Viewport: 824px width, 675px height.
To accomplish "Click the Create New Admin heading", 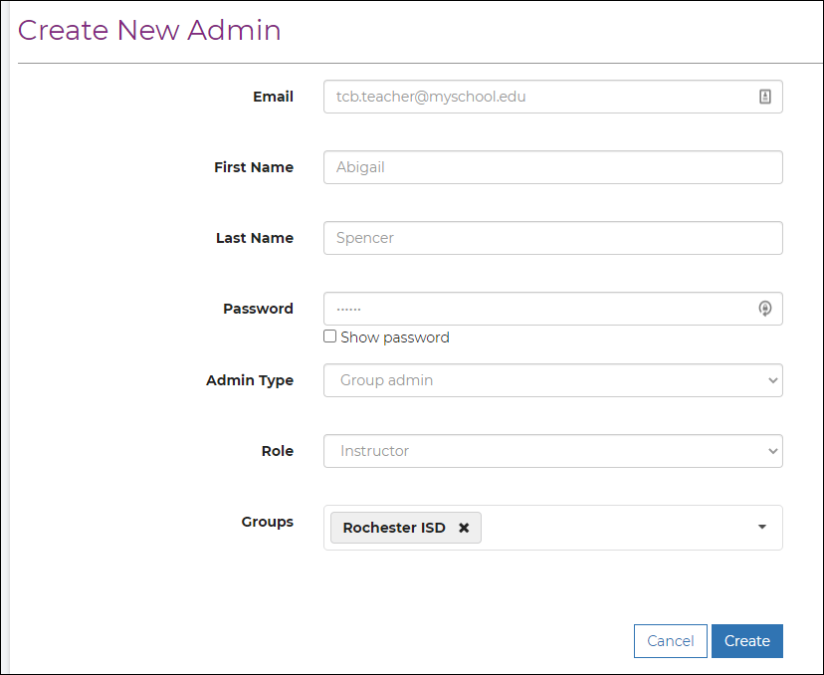I will pyautogui.click(x=149, y=31).
